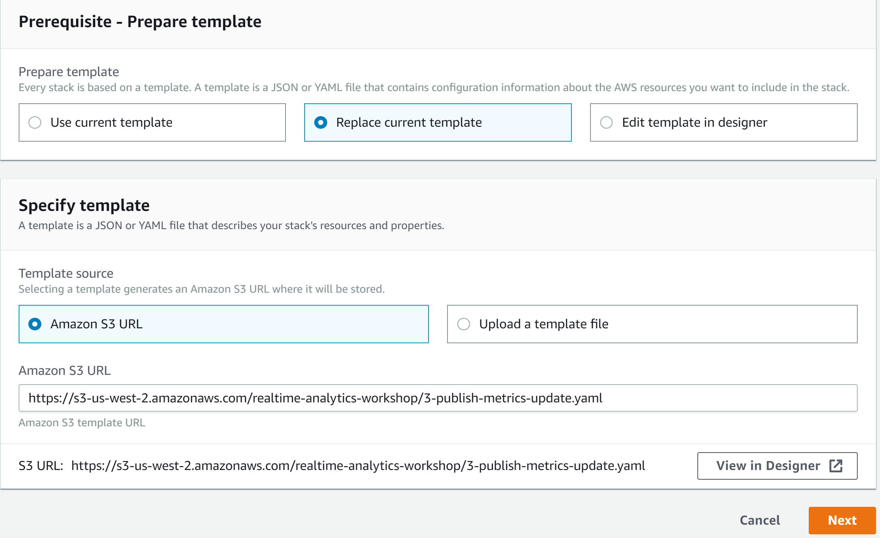Click the Specify template section heading

pos(84,205)
